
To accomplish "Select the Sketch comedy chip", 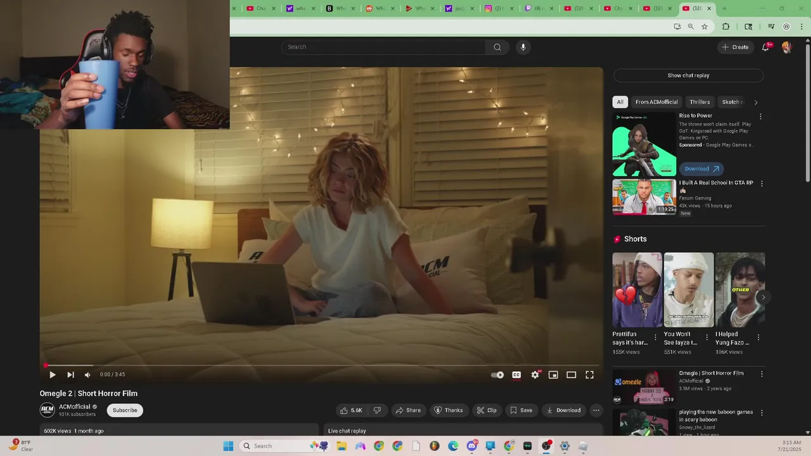I will 732,102.
